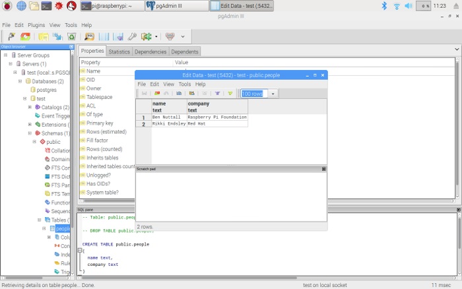Expand the Catalogs tree node
Screen dimensions: 462x289
click(x=30, y=107)
